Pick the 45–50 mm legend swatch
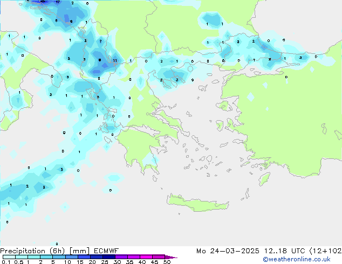 (159, 257)
